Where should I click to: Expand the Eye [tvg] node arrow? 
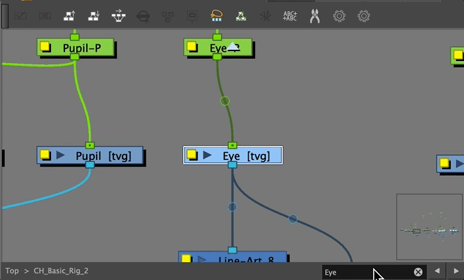[x=207, y=155]
